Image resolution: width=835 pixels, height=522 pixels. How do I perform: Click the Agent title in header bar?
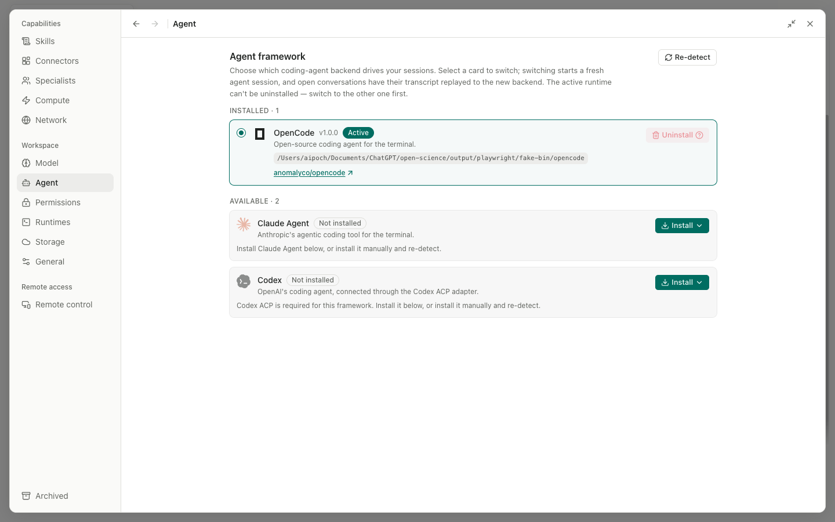pos(184,24)
